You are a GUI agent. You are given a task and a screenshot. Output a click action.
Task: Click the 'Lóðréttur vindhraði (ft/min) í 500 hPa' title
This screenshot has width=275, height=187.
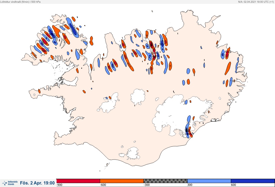coord(21,2)
